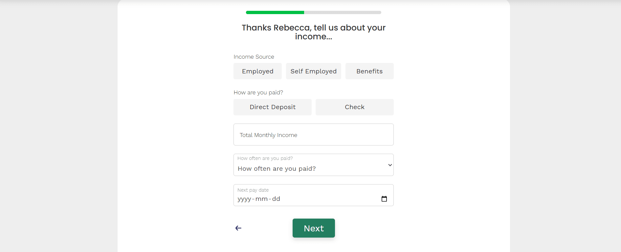Click the Income Source label
Viewport: 621px width, 252px height.
click(254, 57)
